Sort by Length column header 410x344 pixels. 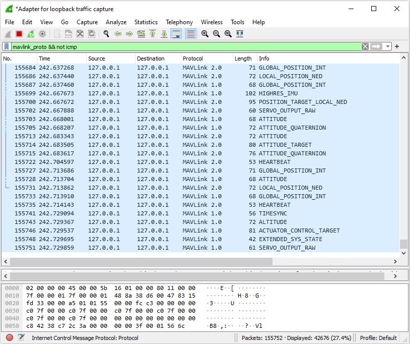pos(245,59)
